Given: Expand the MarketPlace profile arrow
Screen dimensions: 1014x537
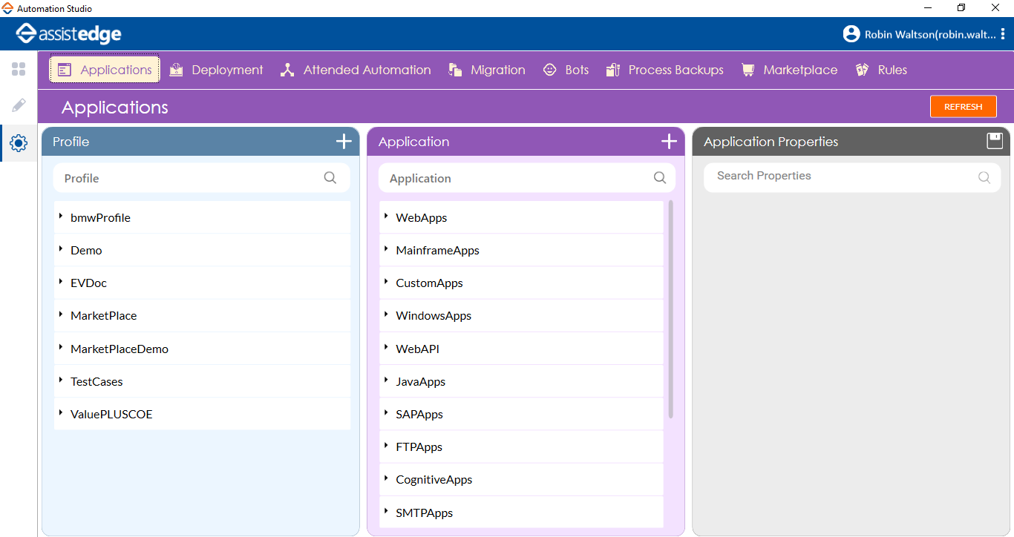Looking at the screenshot, I should [60, 314].
